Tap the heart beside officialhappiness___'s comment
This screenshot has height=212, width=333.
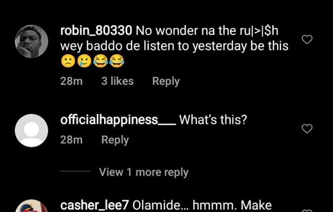(307, 129)
